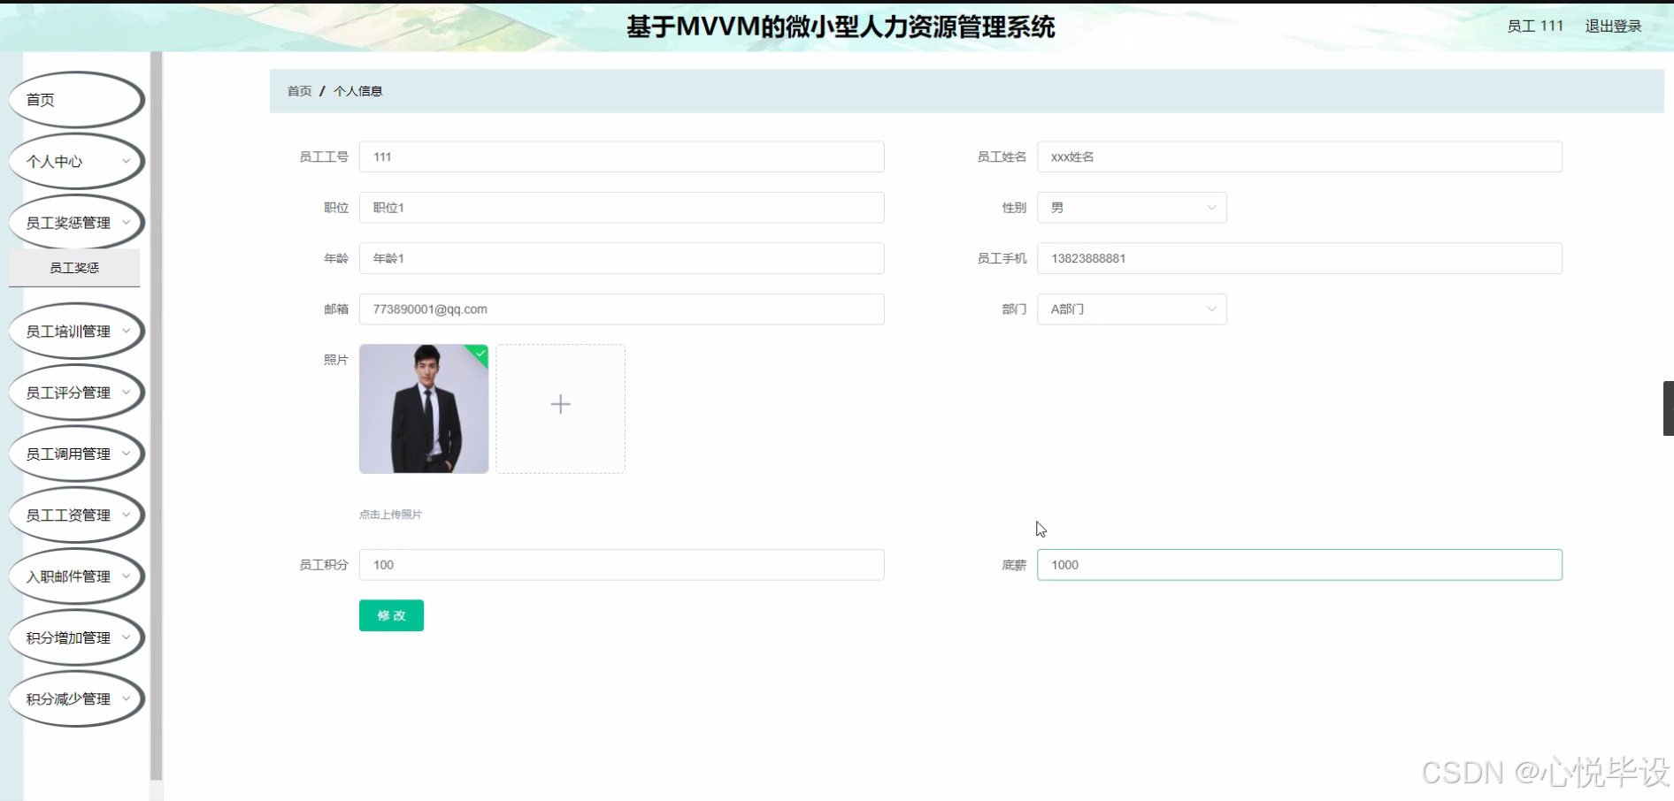Screen dimensions: 1674x801
Task: Open the 部门 department dropdown
Action: pyautogui.click(x=1131, y=309)
